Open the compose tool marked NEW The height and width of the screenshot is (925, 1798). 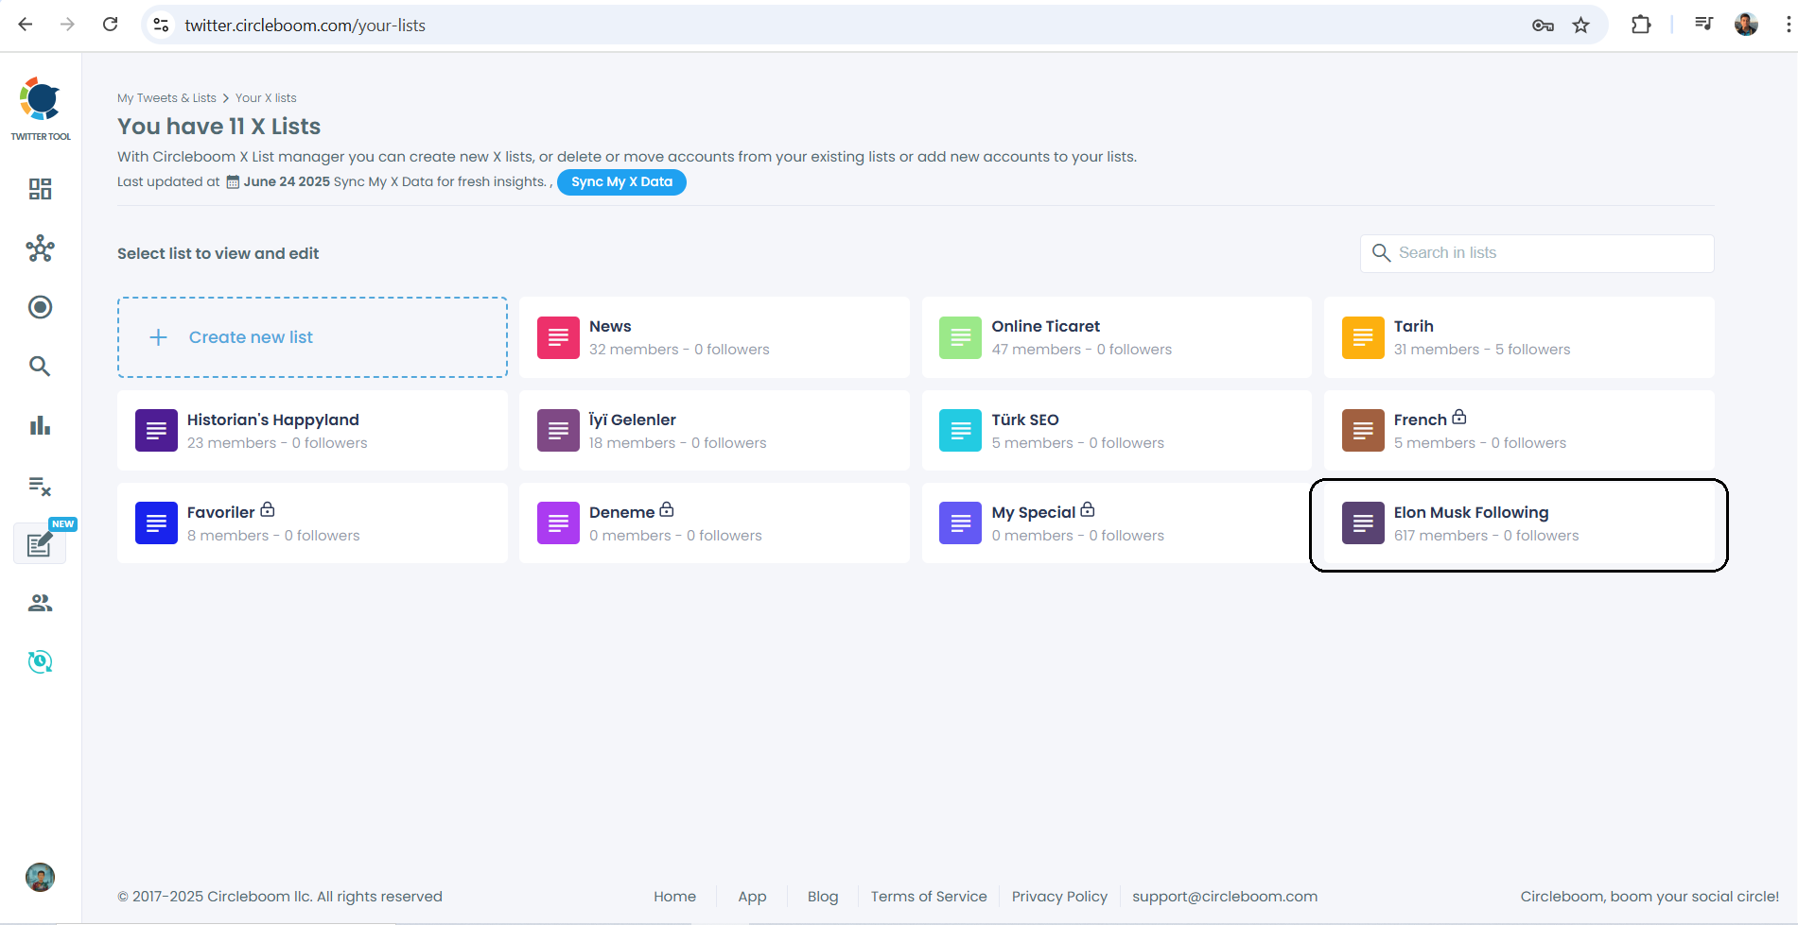pyautogui.click(x=40, y=544)
